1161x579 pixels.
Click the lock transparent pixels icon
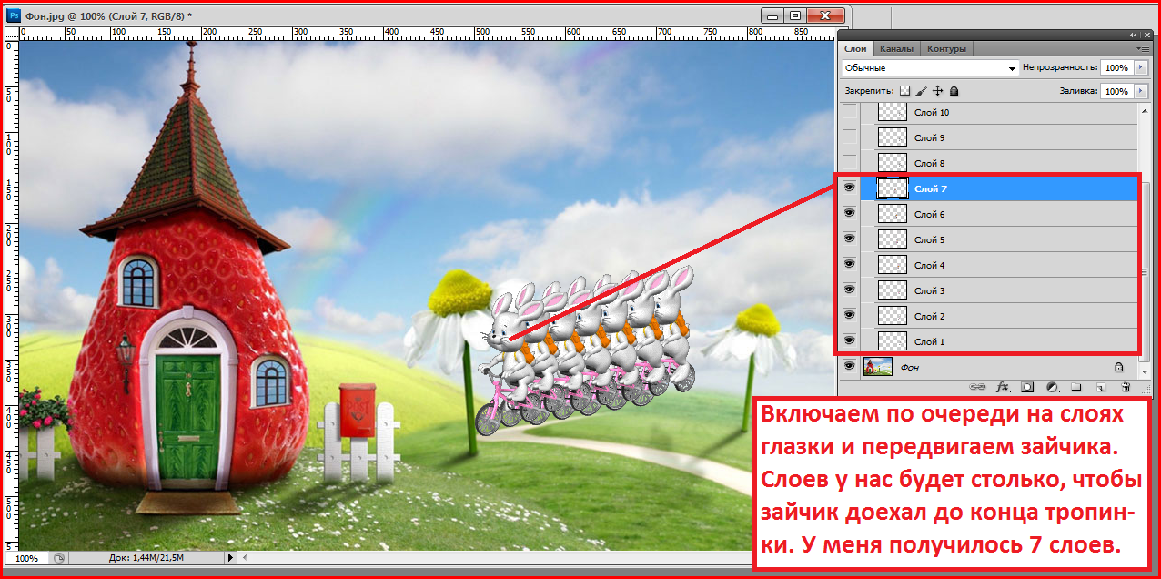[x=904, y=91]
